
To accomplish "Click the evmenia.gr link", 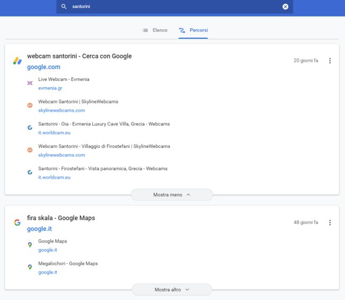I will (x=50, y=88).
